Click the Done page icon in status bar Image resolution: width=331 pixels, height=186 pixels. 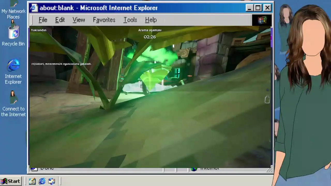point(34,169)
